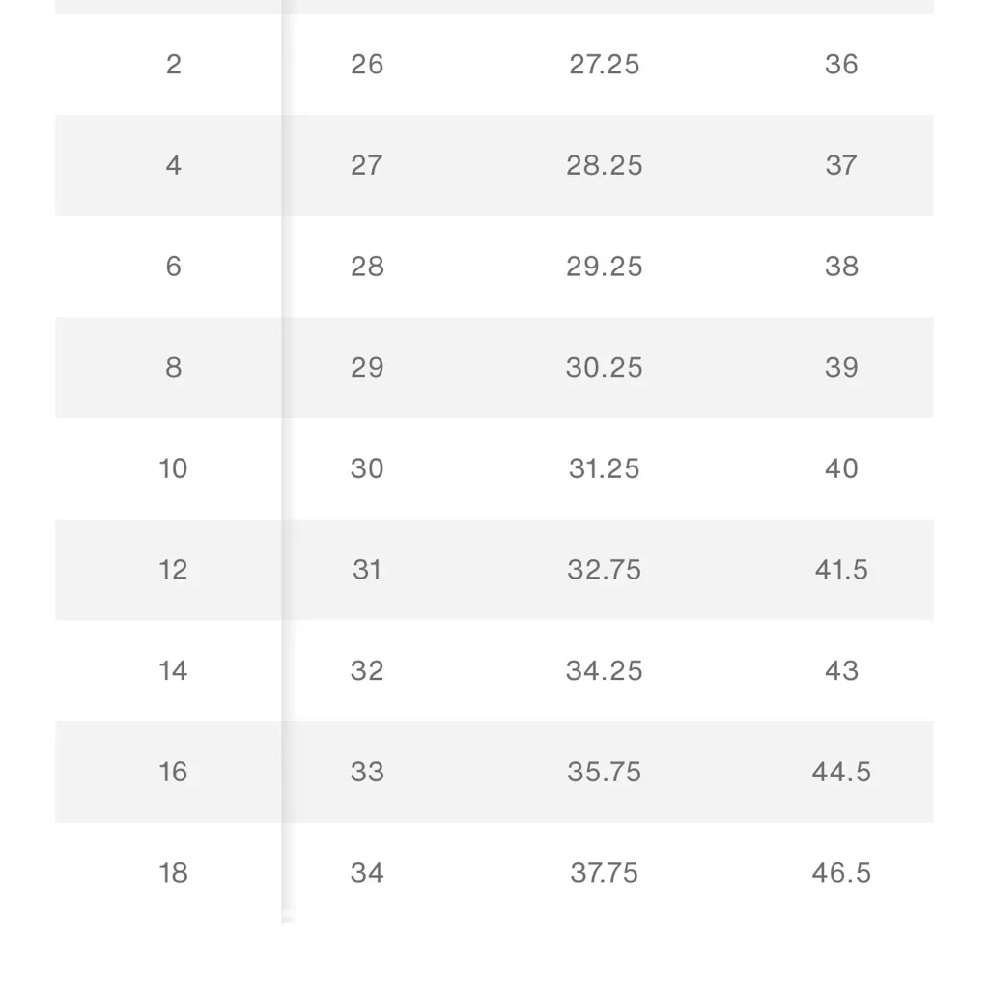Click the 30.25 measurement
989x989 pixels.
tap(604, 368)
